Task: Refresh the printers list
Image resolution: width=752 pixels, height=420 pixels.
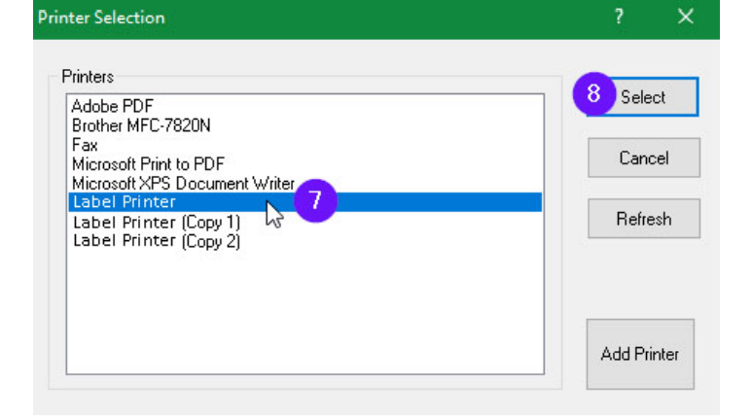Action: point(643,219)
